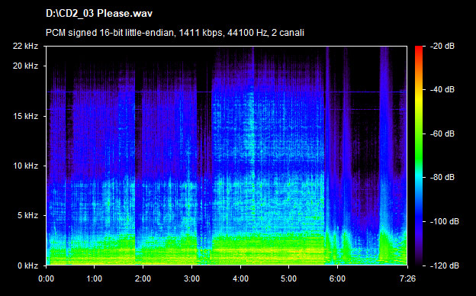Click the 22 kHz frequency axis label
Viewport: 476px width, 296px height.
coord(25,46)
